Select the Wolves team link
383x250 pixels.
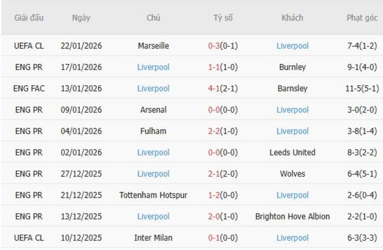(292, 174)
